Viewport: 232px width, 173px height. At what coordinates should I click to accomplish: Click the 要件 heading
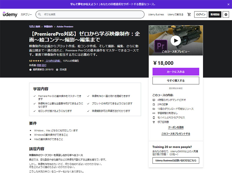point(33,123)
